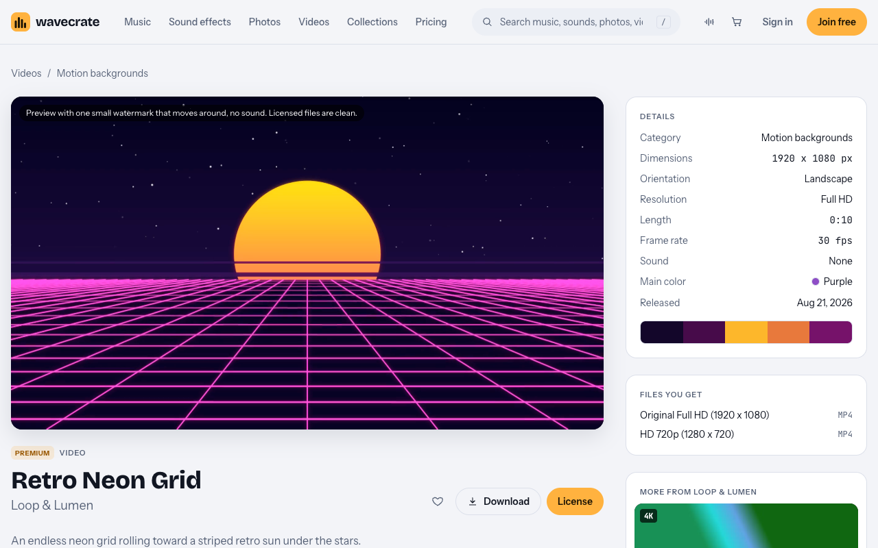The height and width of the screenshot is (548, 878).
Task: Click the Retro Neon Grid title
Action: coord(106,480)
